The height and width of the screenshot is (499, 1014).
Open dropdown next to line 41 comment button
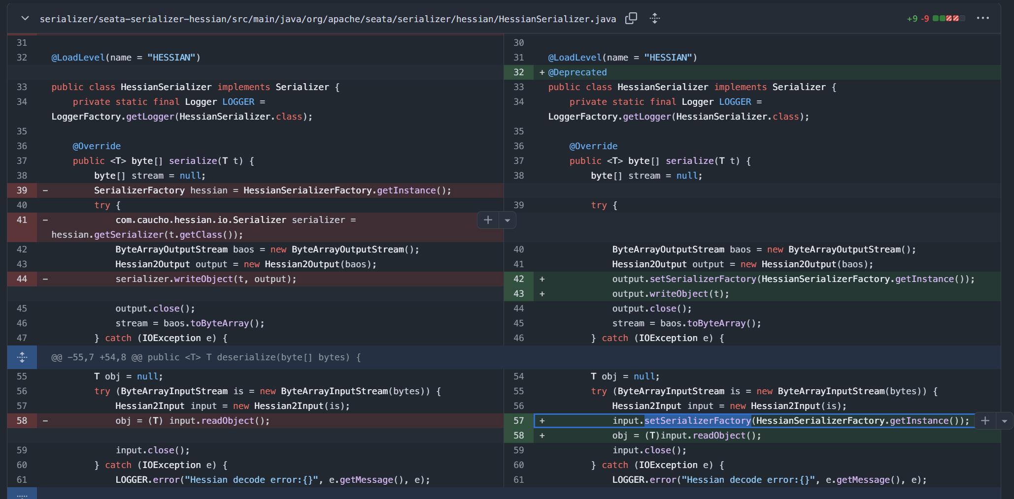[x=507, y=220]
